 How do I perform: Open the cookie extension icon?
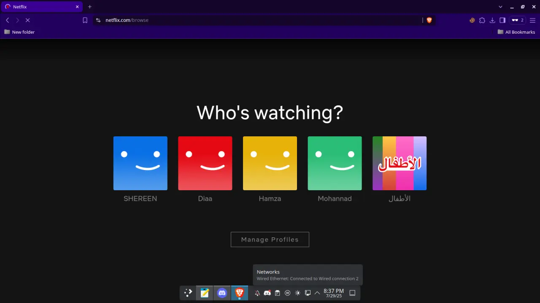point(472,20)
